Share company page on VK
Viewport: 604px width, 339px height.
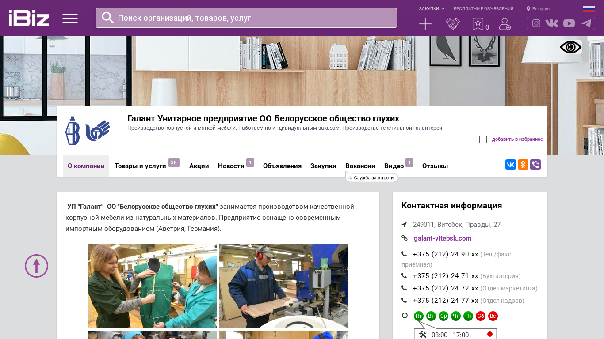pos(511,165)
